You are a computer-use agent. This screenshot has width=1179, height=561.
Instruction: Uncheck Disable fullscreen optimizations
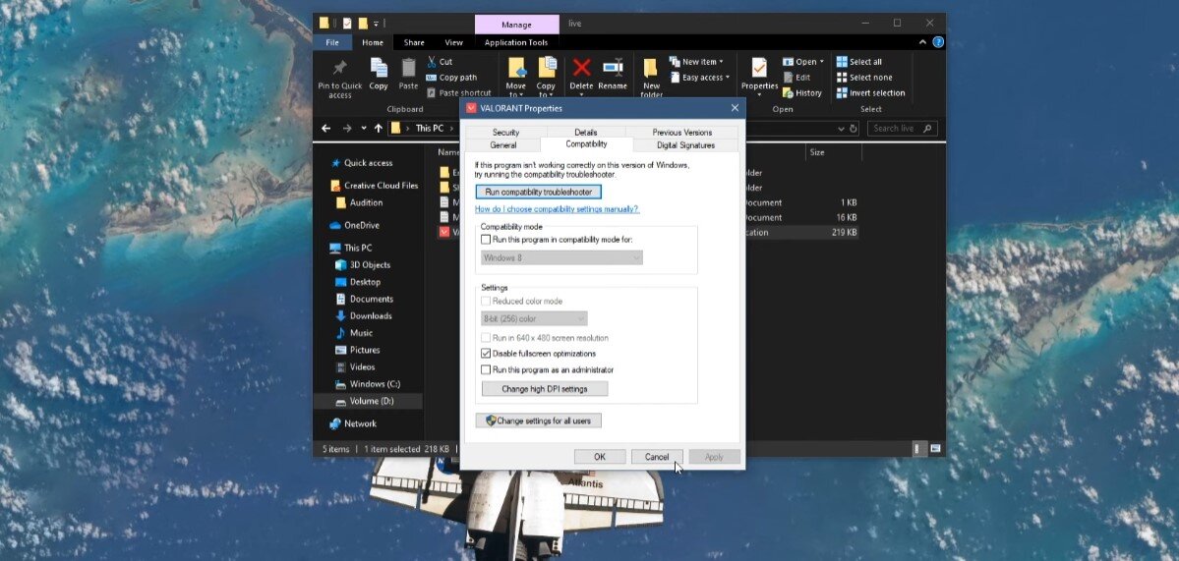(x=486, y=354)
